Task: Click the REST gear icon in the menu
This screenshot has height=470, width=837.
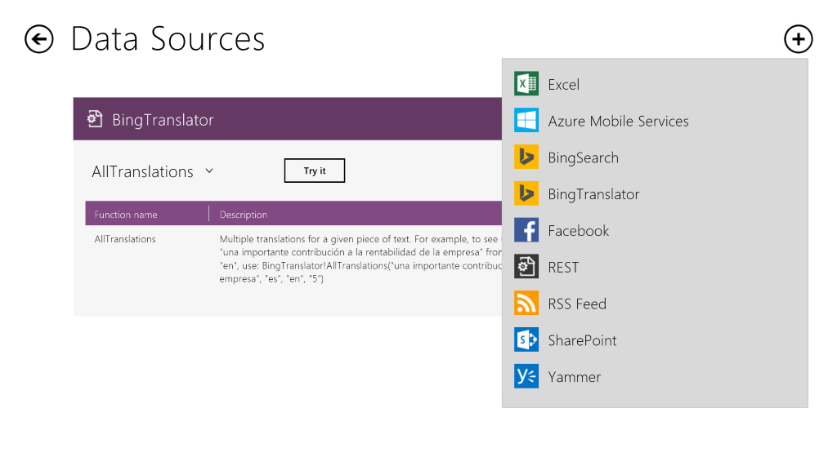Action: pos(527,267)
